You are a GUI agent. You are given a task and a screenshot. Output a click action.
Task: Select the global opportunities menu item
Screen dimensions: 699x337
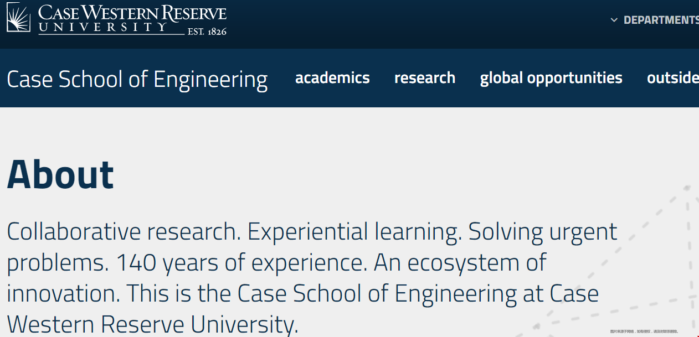[551, 78]
